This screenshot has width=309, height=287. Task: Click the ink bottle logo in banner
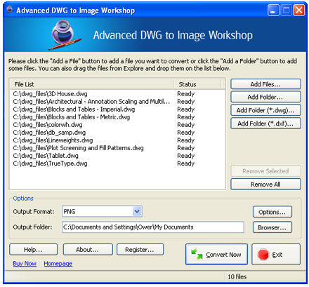65,34
